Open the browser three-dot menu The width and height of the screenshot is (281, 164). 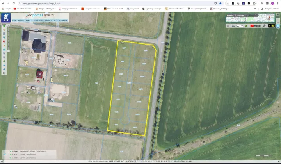(277, 4)
